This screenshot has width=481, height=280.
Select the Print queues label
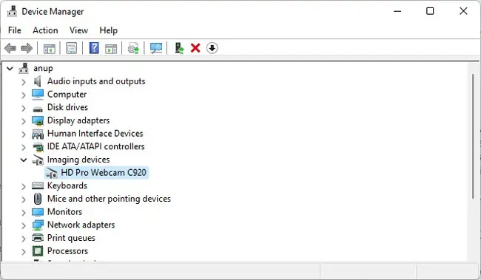pos(71,238)
